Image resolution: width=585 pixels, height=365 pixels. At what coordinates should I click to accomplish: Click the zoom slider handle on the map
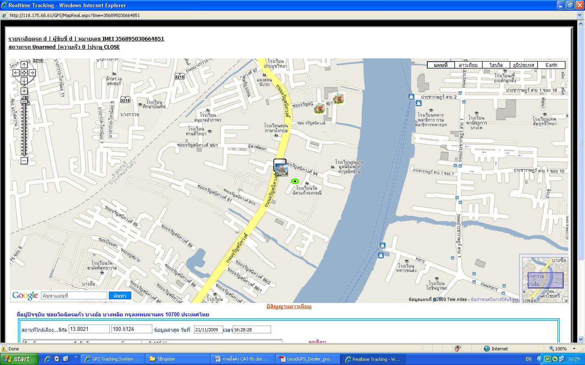click(x=24, y=101)
